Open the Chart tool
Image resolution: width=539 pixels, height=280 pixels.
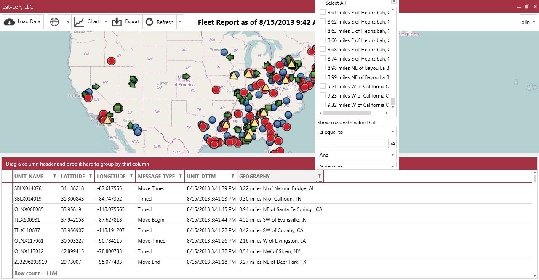tap(88, 22)
